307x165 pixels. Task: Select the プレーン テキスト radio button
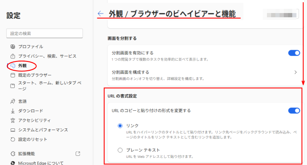120,150
